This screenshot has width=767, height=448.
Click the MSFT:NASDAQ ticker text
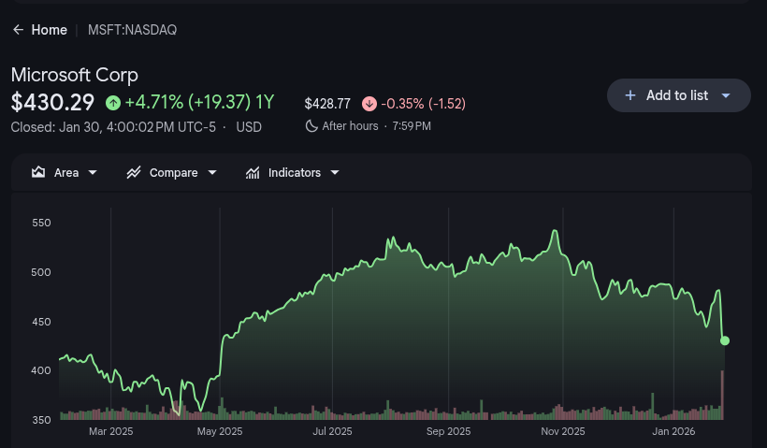(132, 30)
